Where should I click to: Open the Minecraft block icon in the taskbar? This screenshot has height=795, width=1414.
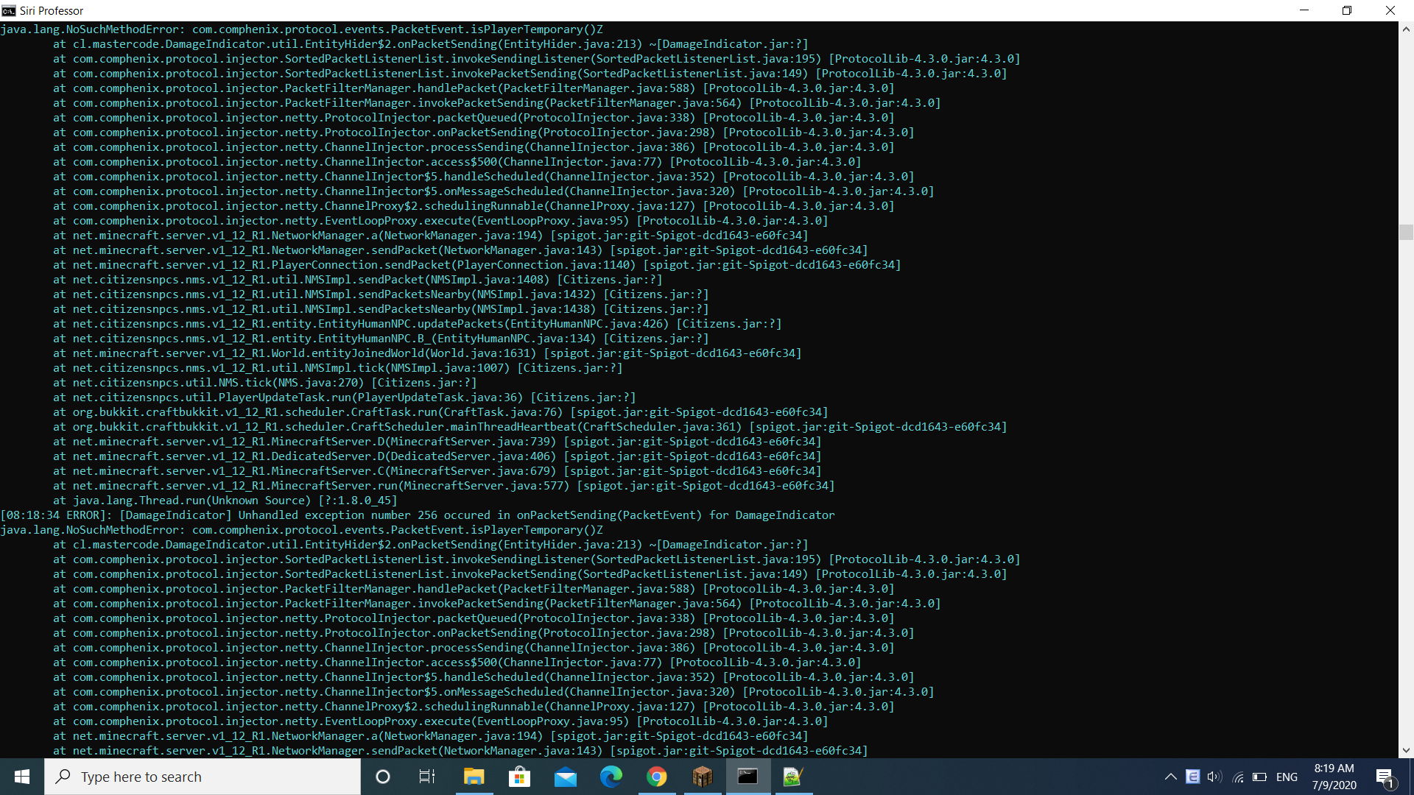tap(703, 777)
